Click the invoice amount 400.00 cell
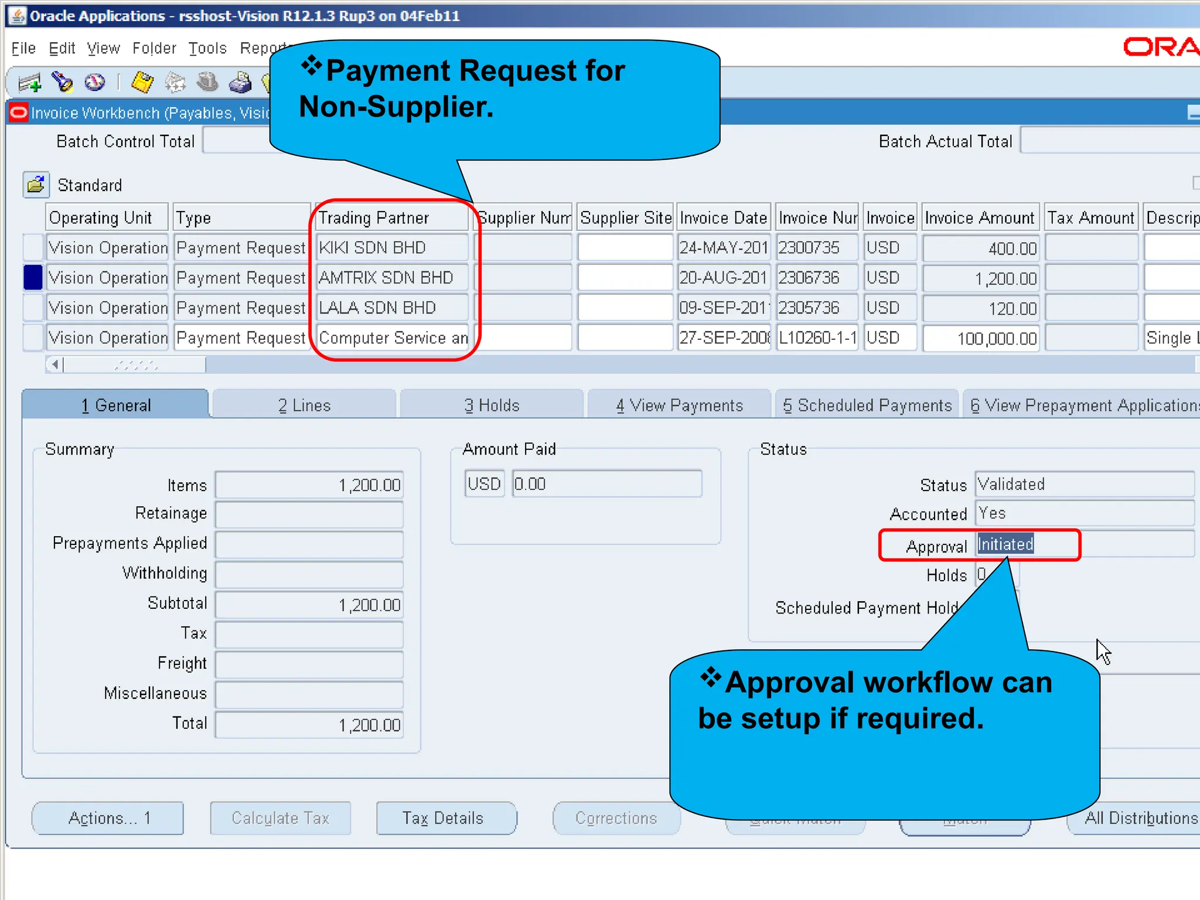This screenshot has width=1200, height=900. tap(980, 247)
